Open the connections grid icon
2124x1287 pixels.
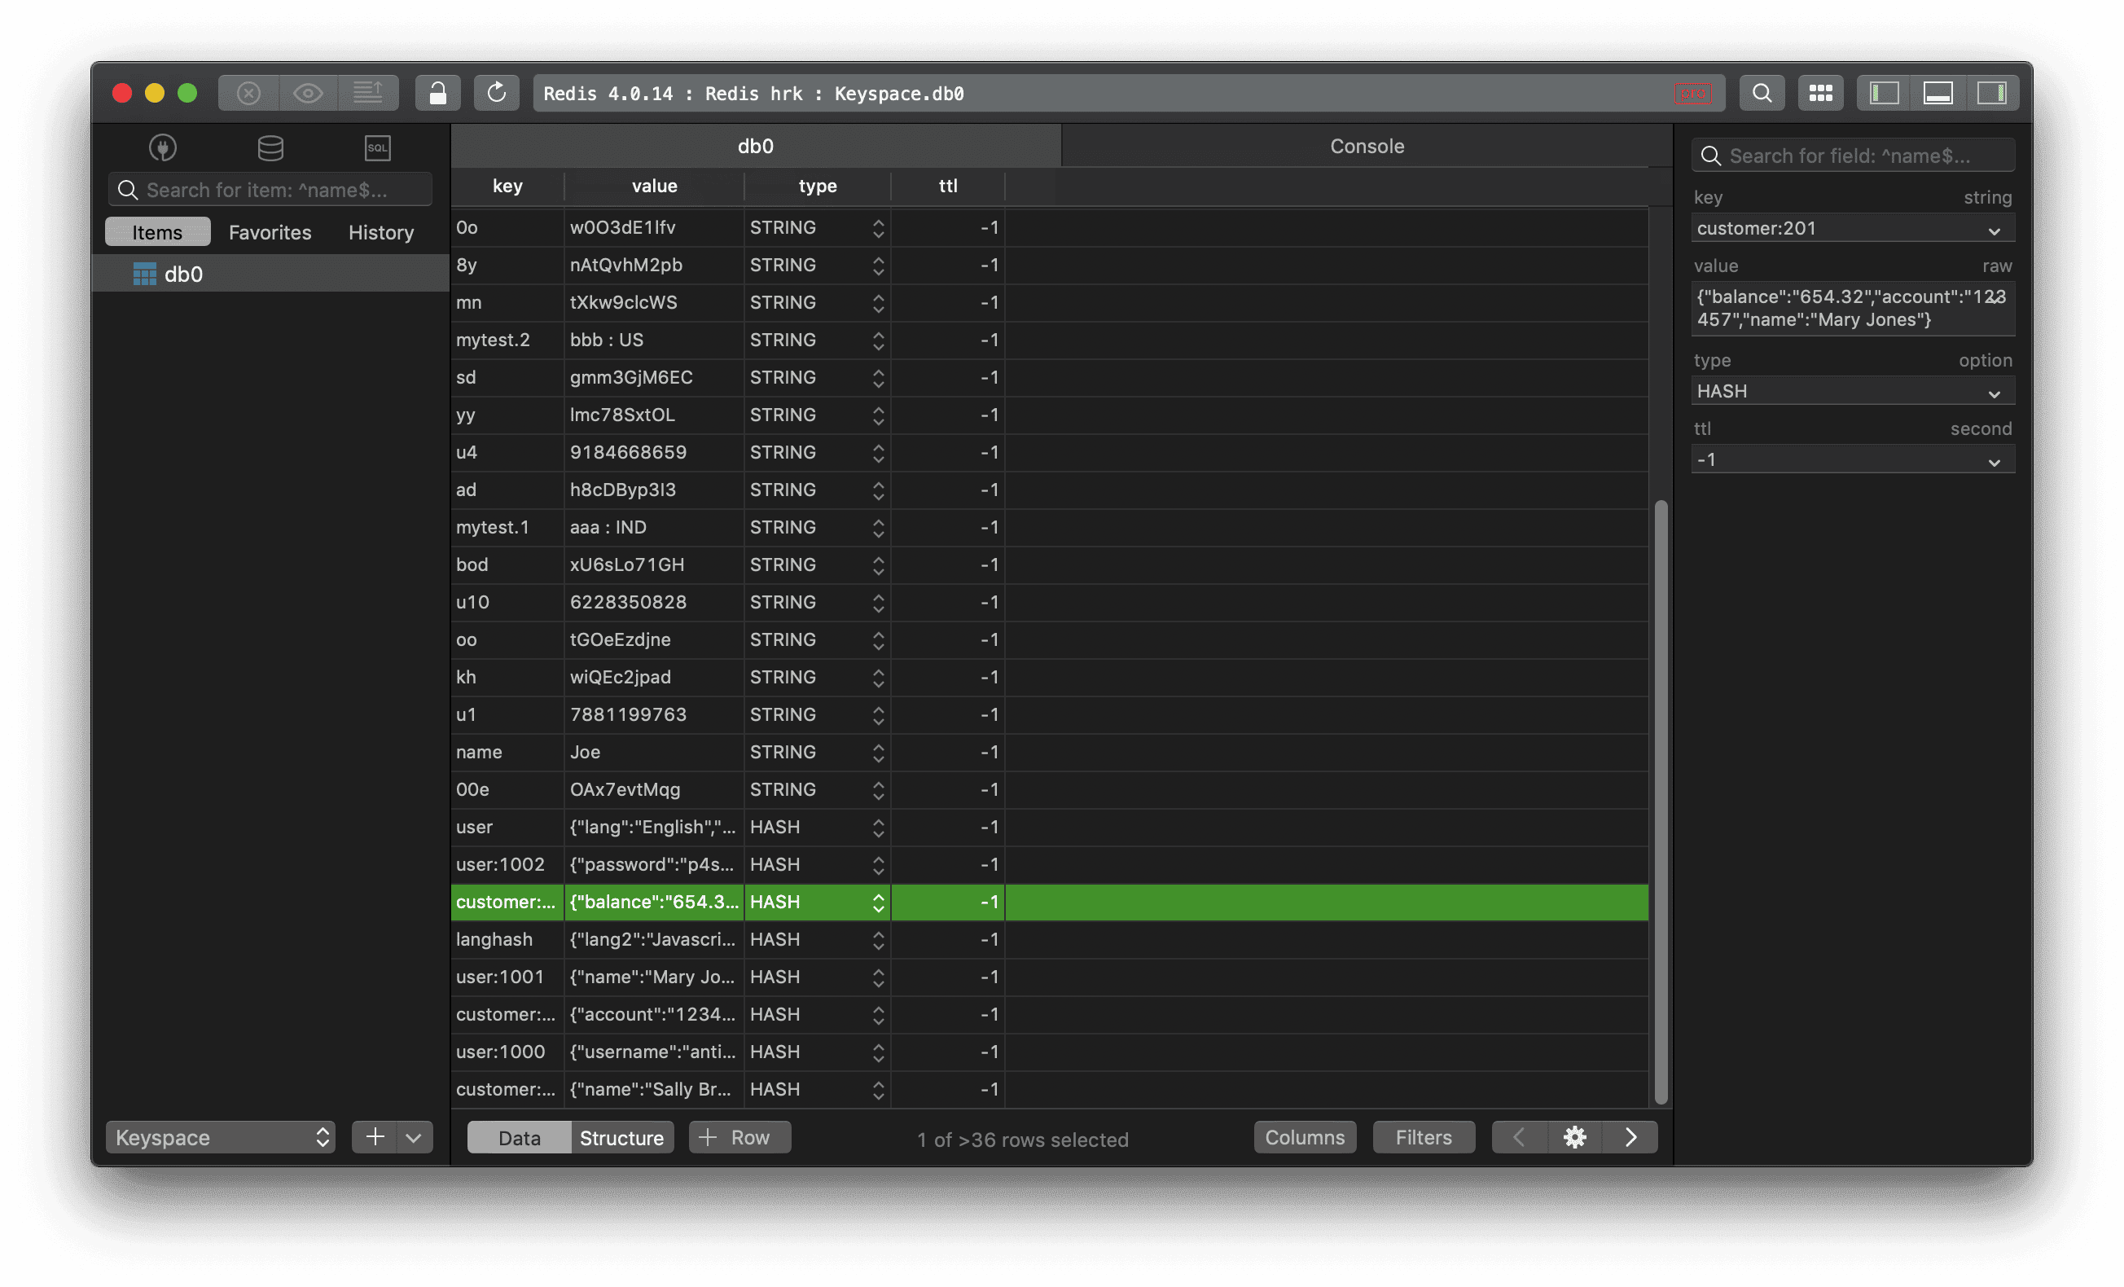pos(1820,93)
